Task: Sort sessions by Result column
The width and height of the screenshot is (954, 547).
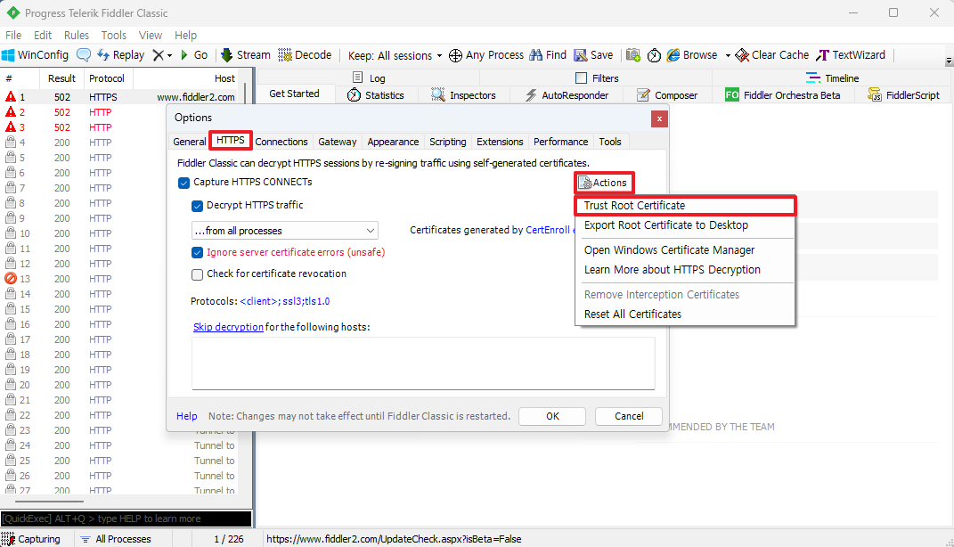Action: pyautogui.click(x=61, y=78)
